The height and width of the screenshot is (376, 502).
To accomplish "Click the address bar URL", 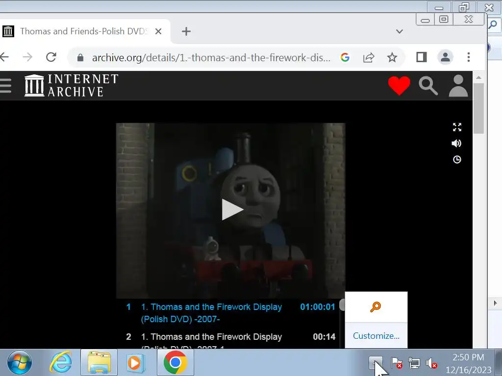I will click(x=211, y=58).
